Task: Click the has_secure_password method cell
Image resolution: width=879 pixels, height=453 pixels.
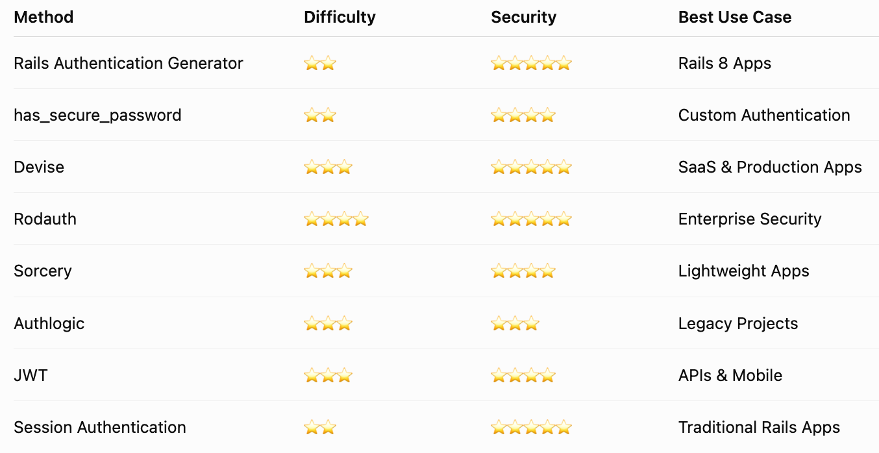Action: click(97, 116)
